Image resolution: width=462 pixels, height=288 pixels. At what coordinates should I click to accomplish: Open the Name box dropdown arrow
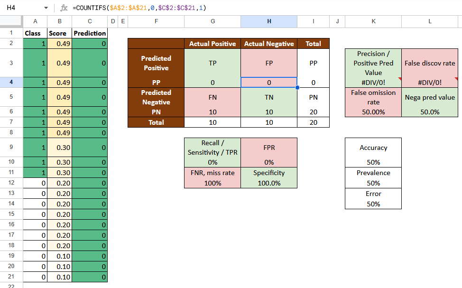(46, 8)
